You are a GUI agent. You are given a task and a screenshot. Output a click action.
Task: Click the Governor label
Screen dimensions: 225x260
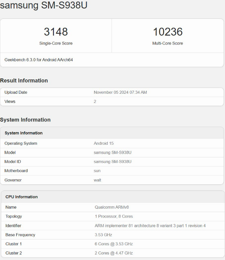[x=13, y=180]
